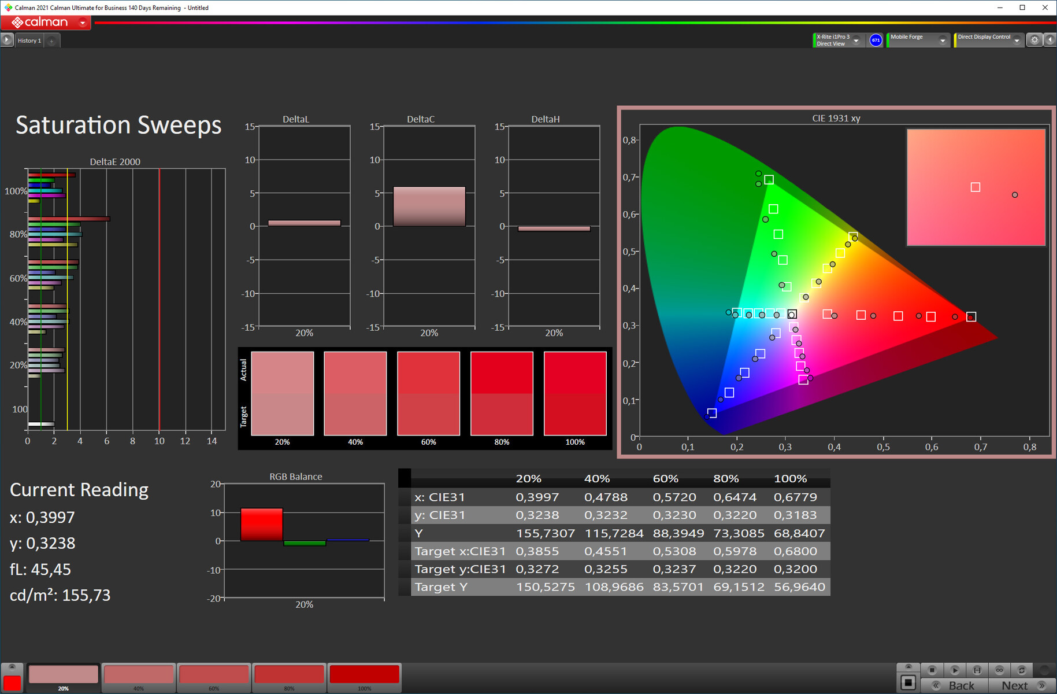
Task: Click the 100% column header in data table
Action: 791,479
